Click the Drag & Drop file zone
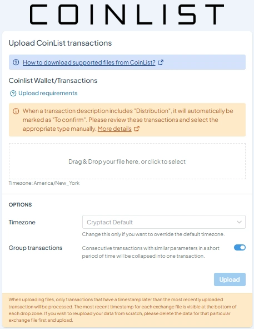Screen dimensions: 254x329 coord(127,161)
